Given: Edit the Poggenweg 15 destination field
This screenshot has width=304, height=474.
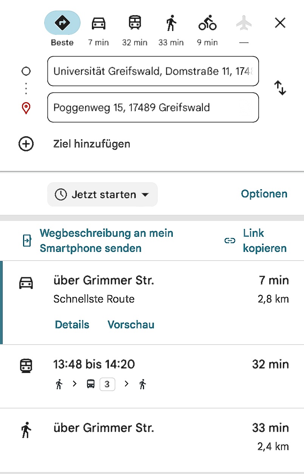Looking at the screenshot, I should click(x=153, y=107).
